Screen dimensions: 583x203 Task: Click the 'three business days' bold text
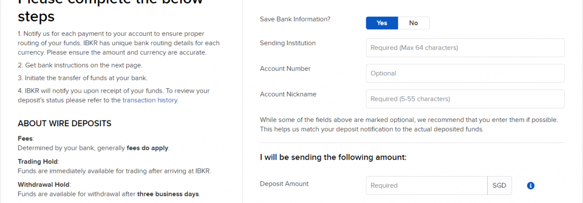(168, 194)
